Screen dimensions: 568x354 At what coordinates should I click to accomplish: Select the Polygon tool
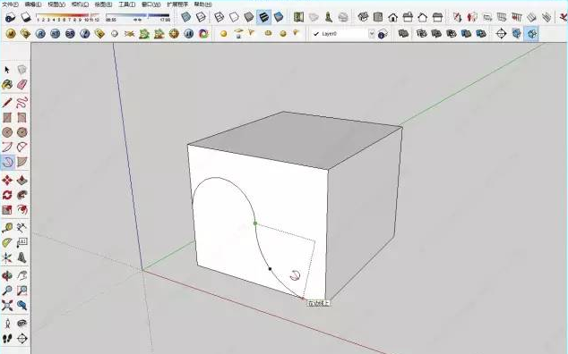22,132
